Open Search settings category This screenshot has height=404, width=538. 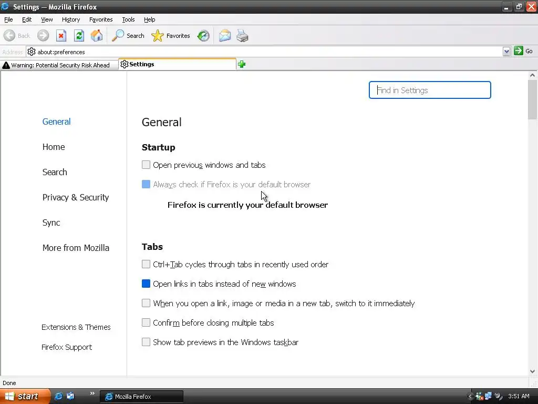pyautogui.click(x=55, y=172)
